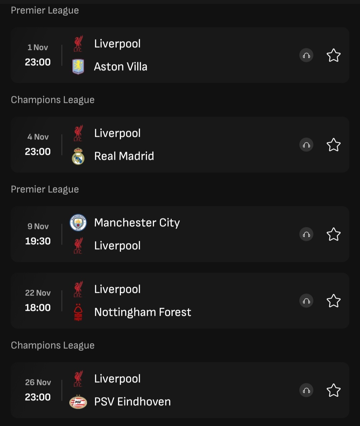360x426 pixels.
Task: Select the Real Madrid team name
Action: [124, 156]
